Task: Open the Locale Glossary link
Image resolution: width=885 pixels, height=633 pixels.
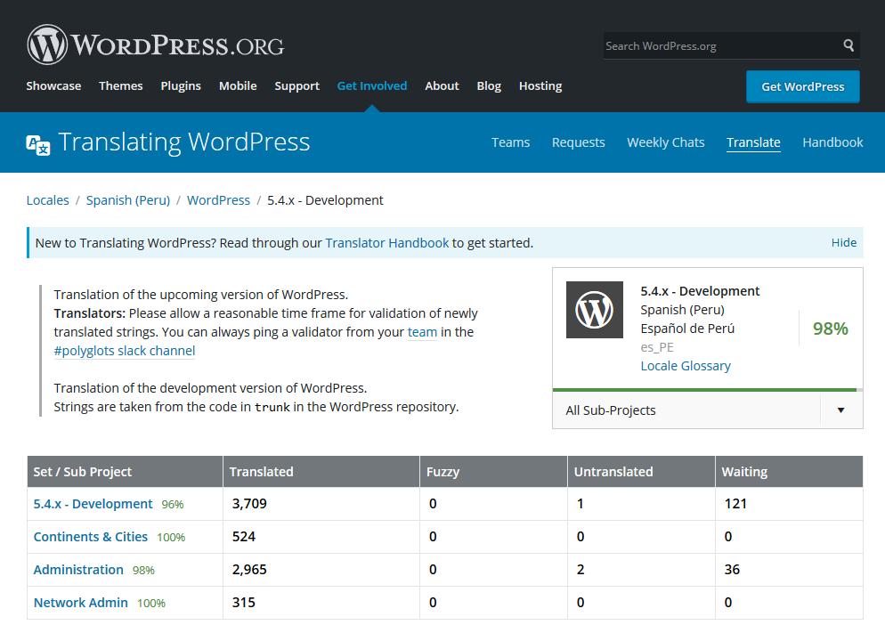Action: click(x=686, y=366)
